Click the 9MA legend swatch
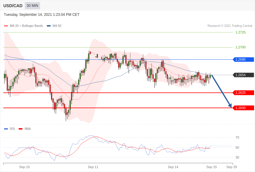This screenshot has height=172, width=255. coord(21,129)
